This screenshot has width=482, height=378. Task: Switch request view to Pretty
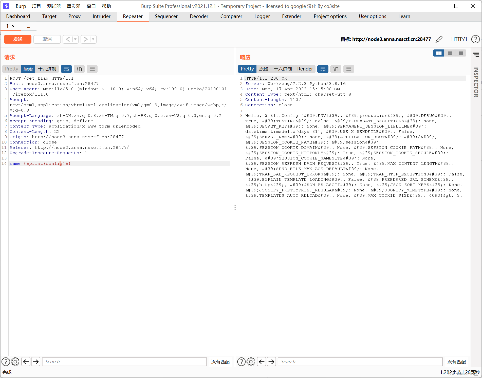(12, 69)
